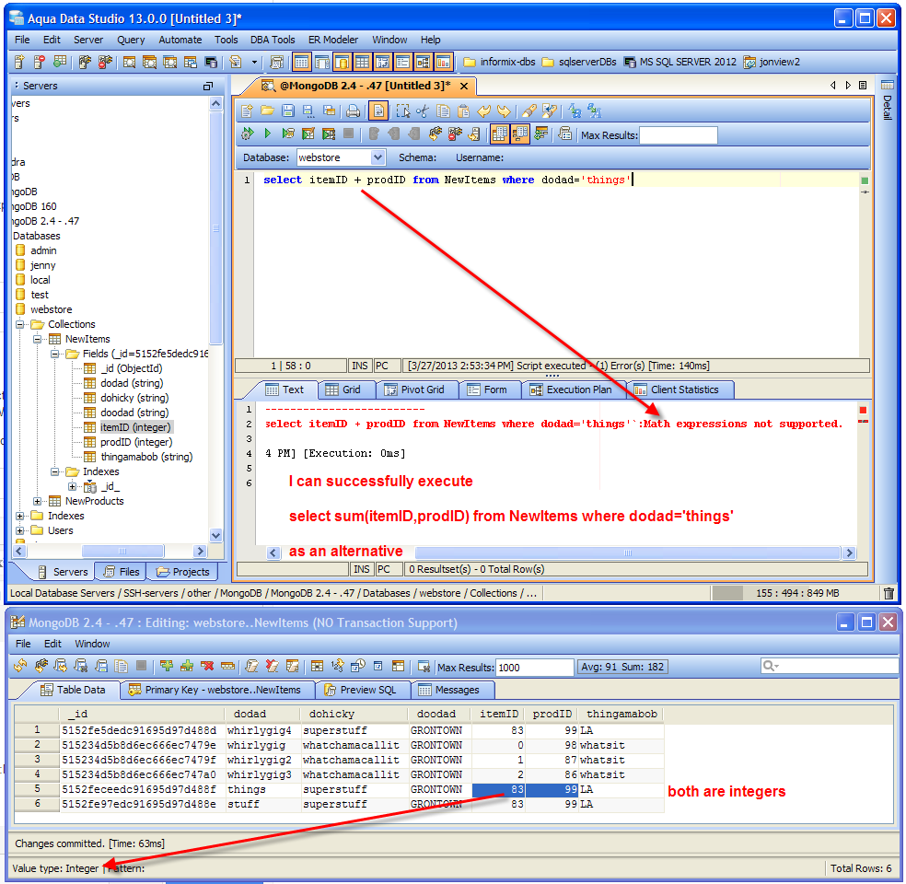Click the jonview2 shortcut
The width and height of the screenshot is (906, 884).
pyautogui.click(x=772, y=62)
